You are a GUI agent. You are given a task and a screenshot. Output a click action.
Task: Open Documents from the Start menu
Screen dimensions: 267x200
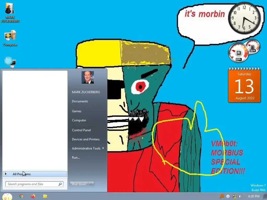(80, 101)
